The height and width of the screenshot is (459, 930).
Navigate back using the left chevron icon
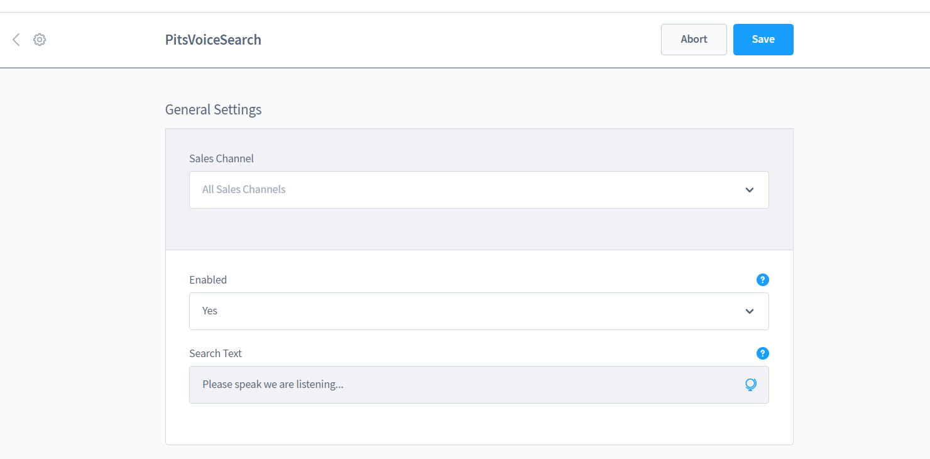click(x=16, y=39)
